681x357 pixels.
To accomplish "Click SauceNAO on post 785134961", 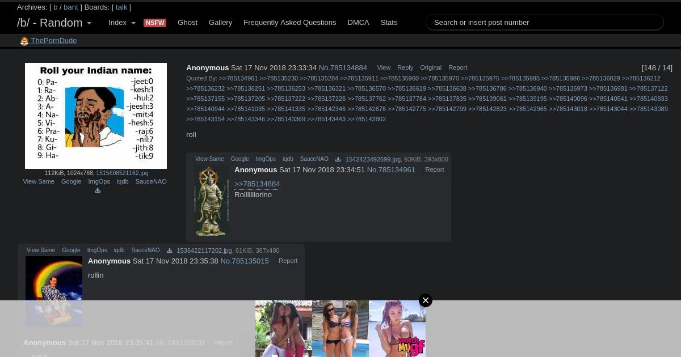I will pyautogui.click(x=314, y=159).
